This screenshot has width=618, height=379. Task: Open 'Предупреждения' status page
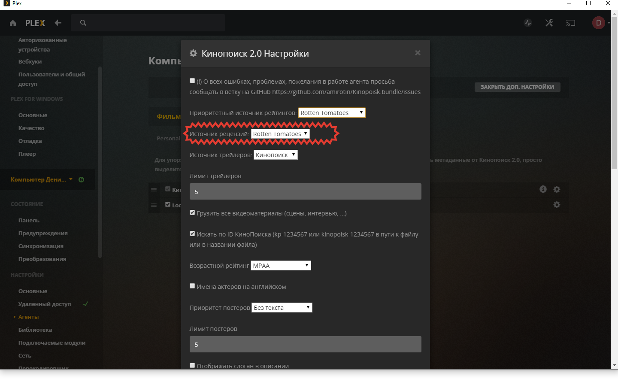pyautogui.click(x=43, y=233)
